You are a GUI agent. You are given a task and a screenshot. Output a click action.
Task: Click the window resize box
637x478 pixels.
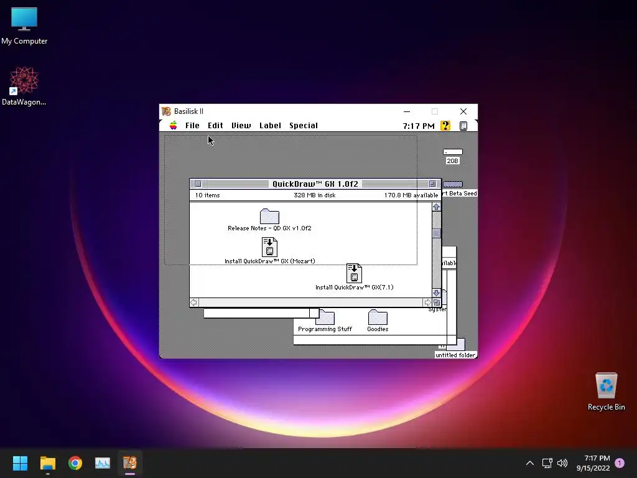pos(437,302)
